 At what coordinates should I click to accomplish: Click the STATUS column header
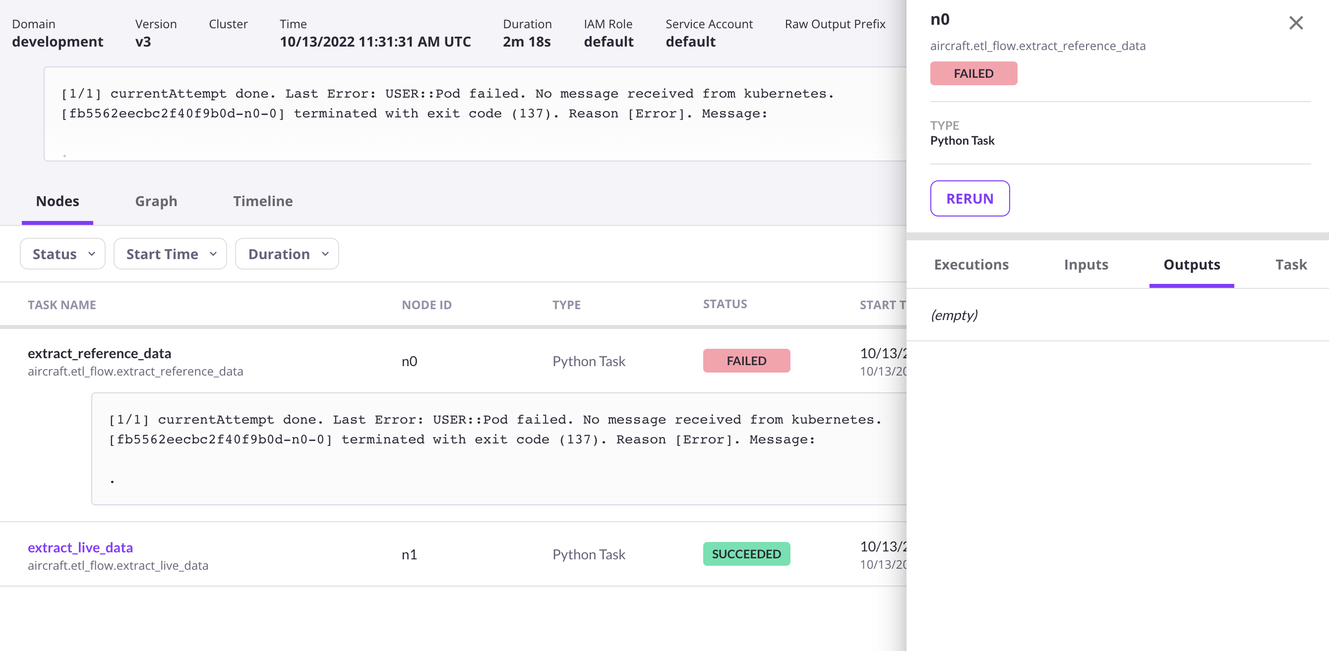pyautogui.click(x=725, y=304)
